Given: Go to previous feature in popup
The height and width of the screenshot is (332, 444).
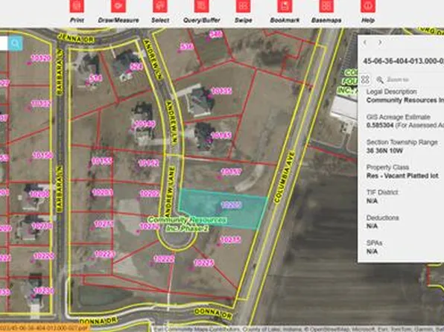Looking at the screenshot, I should click(365, 42).
